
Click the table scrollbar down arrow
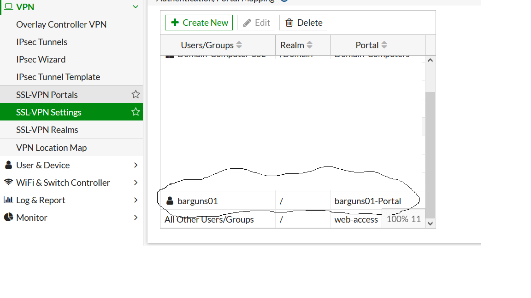coord(430,223)
